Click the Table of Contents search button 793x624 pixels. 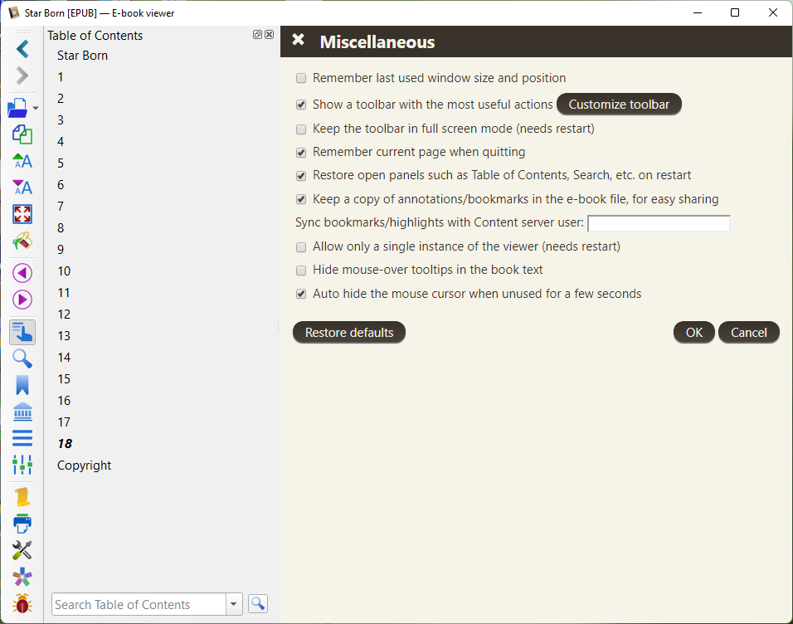point(258,604)
